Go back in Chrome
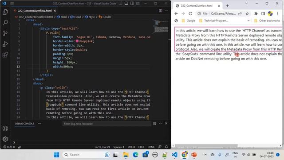The image size is (284, 160). click(176, 14)
